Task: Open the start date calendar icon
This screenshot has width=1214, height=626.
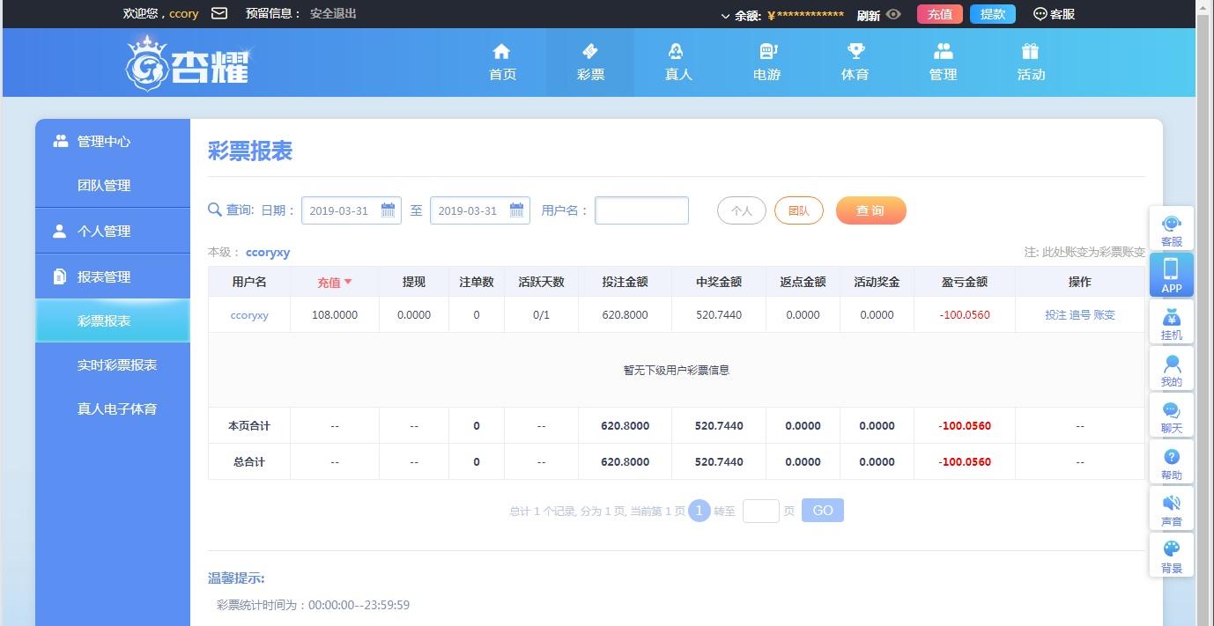Action: 388,210
